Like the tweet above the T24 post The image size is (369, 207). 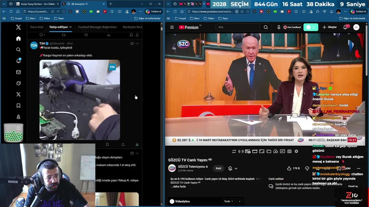(x=86, y=35)
